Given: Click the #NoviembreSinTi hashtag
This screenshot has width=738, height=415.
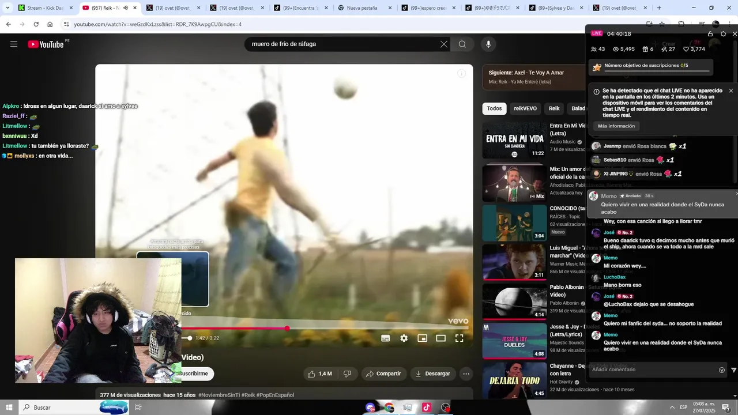Looking at the screenshot, I should pos(219,395).
